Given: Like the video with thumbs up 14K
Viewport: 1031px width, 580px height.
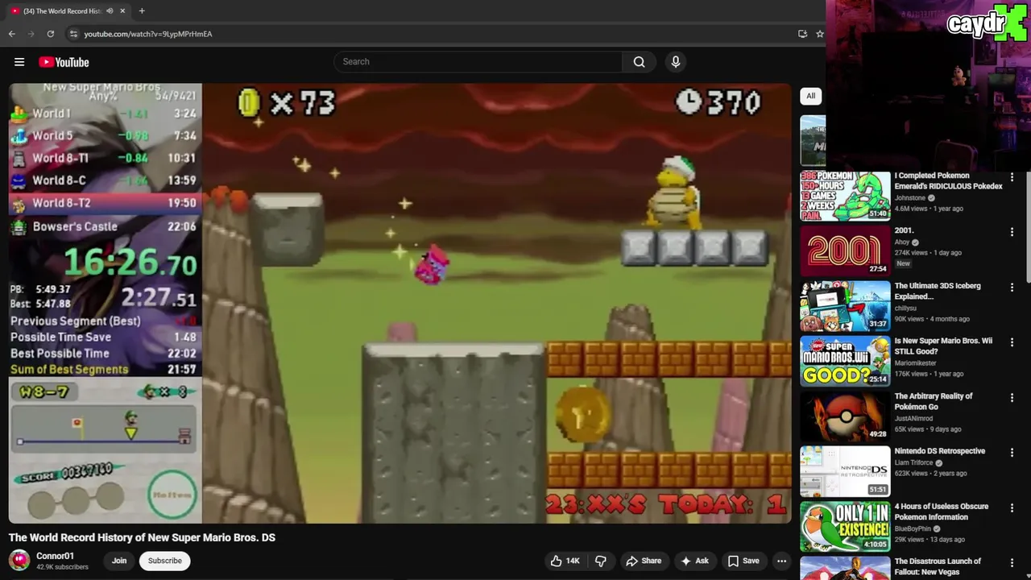Looking at the screenshot, I should click(x=565, y=561).
